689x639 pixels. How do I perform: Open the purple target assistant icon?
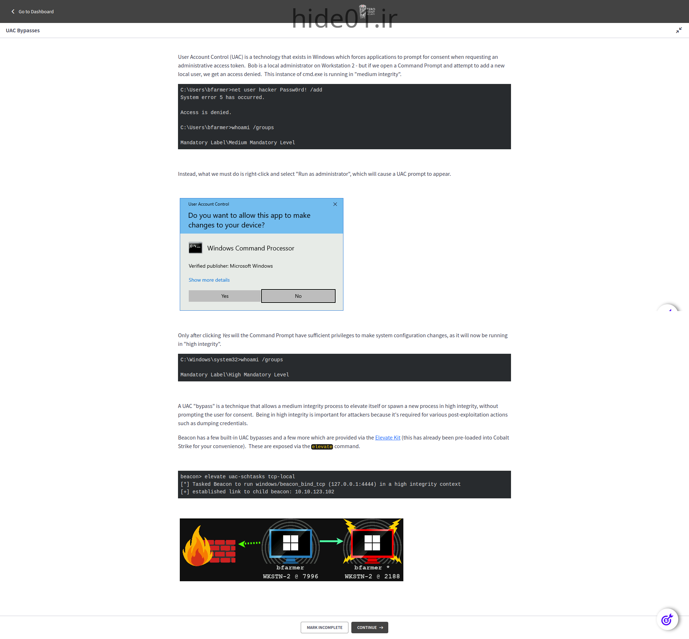pos(667,619)
